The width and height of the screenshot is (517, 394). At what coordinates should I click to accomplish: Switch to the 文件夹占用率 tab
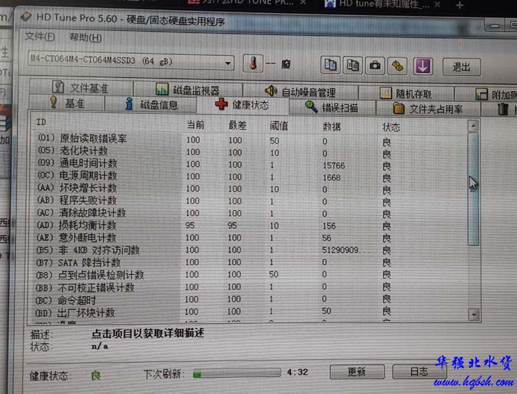click(428, 109)
